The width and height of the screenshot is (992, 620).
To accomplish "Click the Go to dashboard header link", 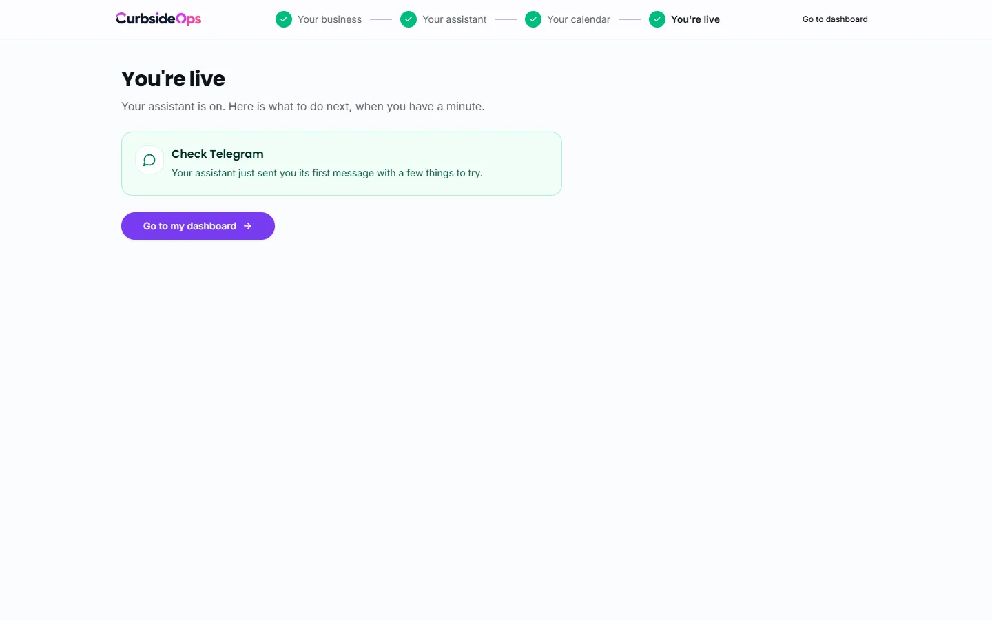I will tap(835, 19).
